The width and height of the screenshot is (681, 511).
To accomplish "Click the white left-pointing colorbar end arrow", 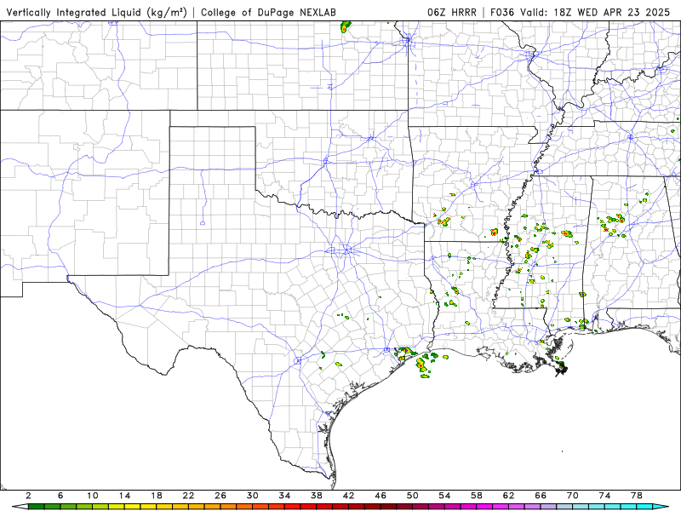I will point(20,507).
